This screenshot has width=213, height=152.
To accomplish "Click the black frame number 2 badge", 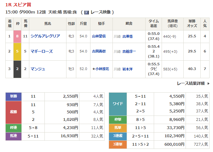I will click(x=17, y=69).
